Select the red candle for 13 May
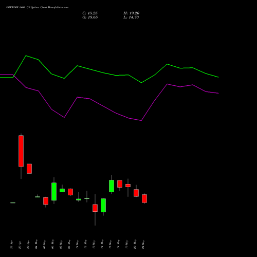The width and height of the screenshot is (257, 257). coord(95,208)
